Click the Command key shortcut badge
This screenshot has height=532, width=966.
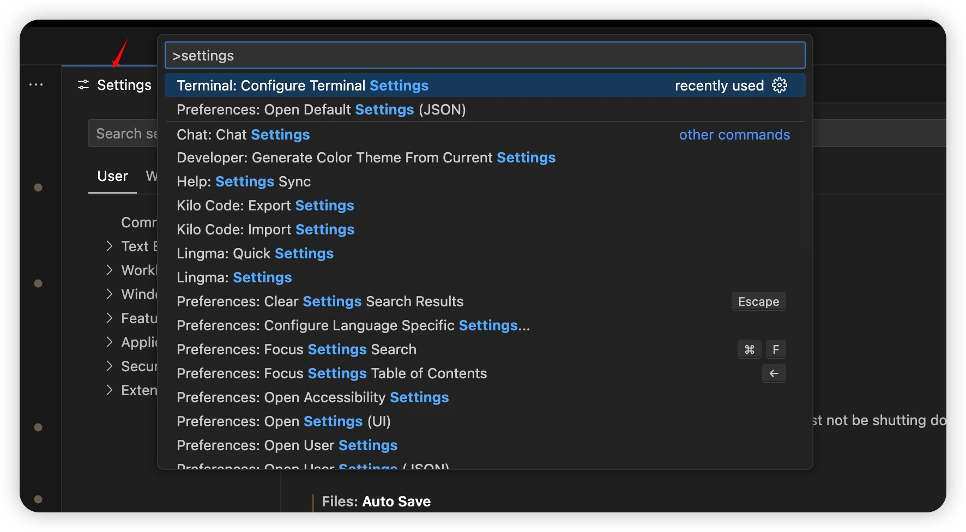[750, 349]
